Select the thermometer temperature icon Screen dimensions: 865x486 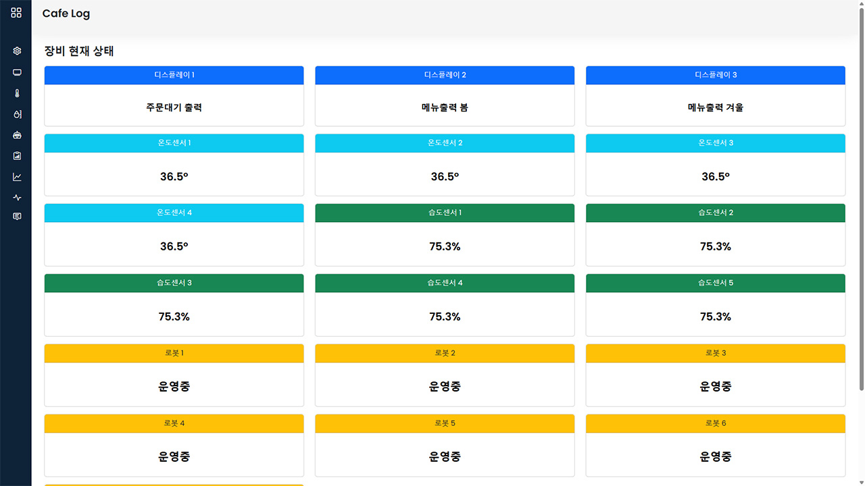pos(17,93)
